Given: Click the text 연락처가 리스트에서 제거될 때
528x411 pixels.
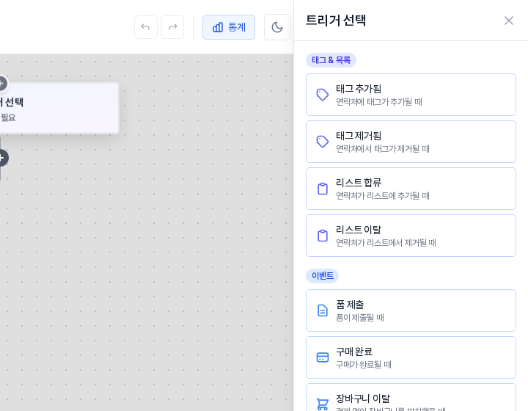Looking at the screenshot, I should click(x=386, y=242).
